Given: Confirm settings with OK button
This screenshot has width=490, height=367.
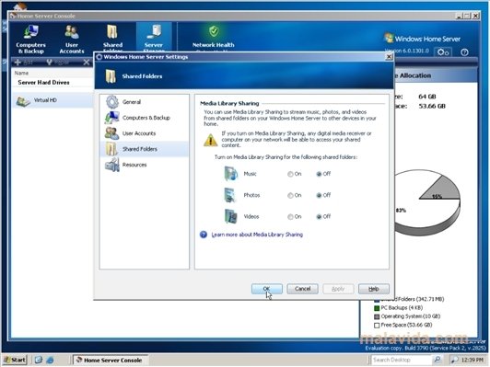Looking at the screenshot, I should (267, 289).
